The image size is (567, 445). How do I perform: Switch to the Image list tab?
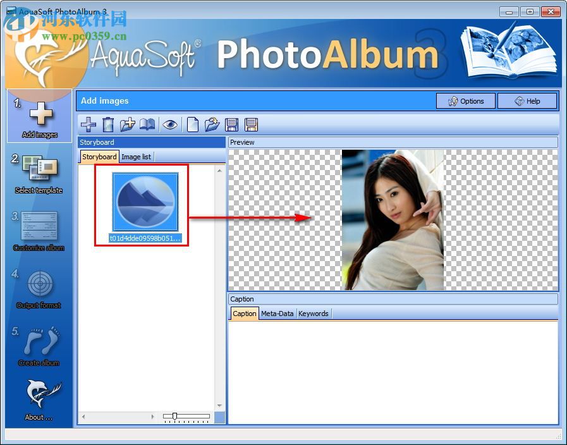136,157
